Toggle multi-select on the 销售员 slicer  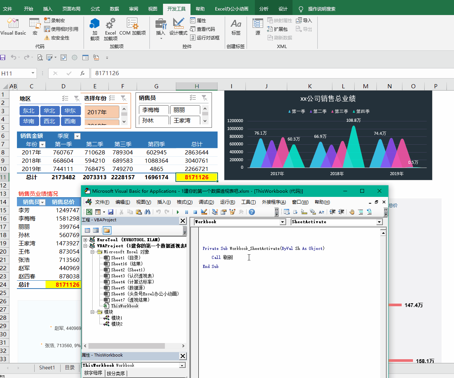[x=193, y=98]
